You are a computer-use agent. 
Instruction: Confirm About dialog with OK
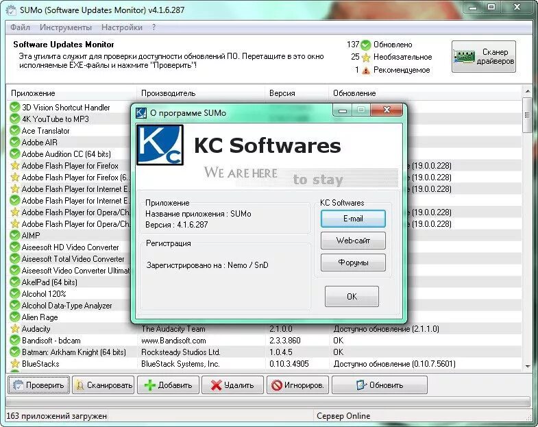tap(352, 296)
